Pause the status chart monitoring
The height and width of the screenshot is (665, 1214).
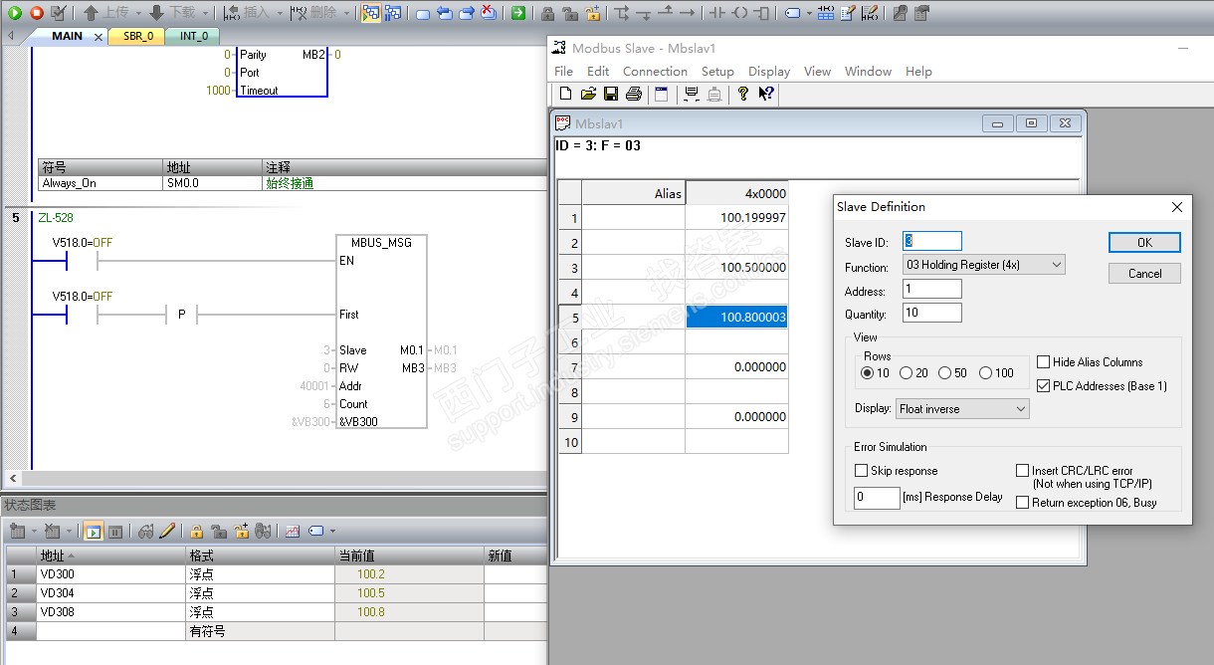115,532
